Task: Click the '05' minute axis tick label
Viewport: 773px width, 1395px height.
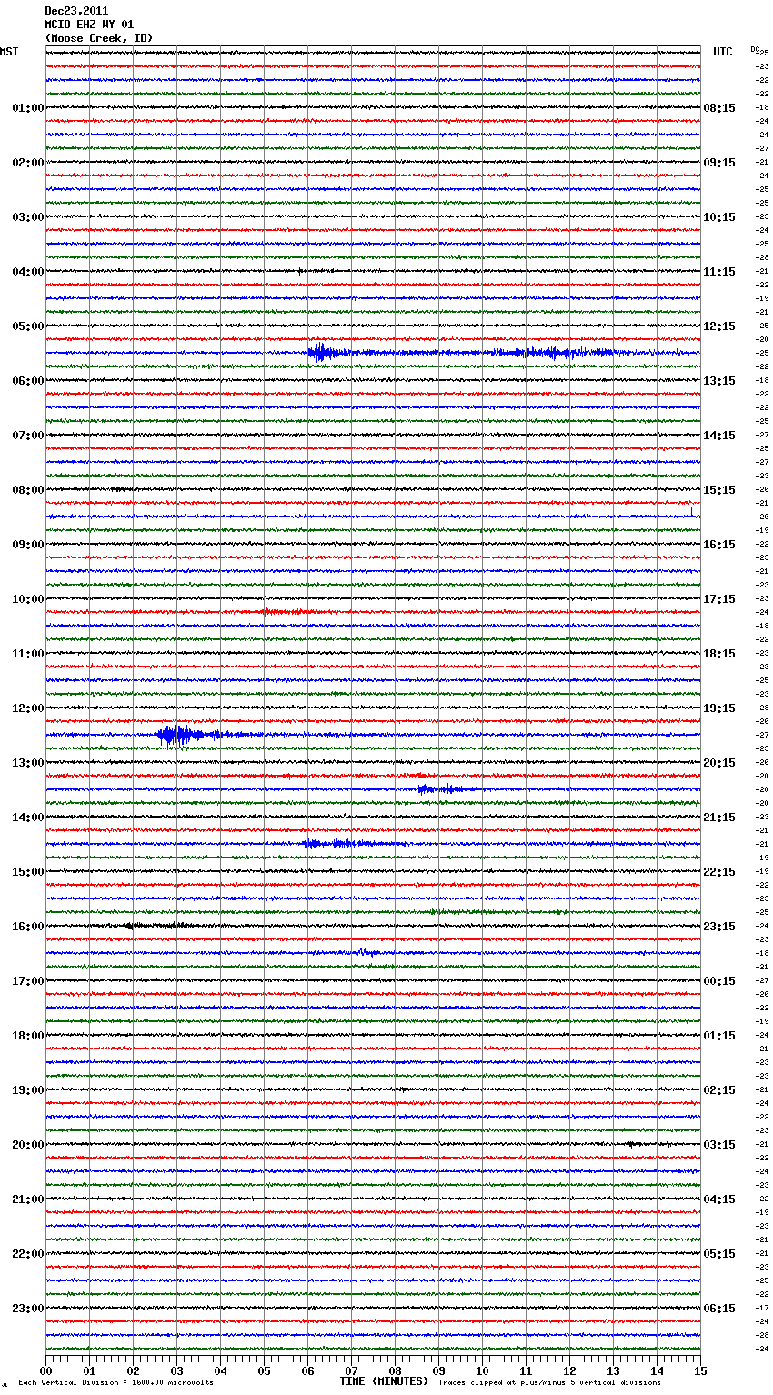Action: pos(264,1371)
